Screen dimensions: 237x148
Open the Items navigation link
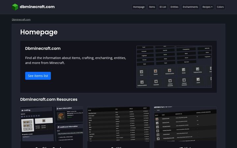[x=152, y=7]
